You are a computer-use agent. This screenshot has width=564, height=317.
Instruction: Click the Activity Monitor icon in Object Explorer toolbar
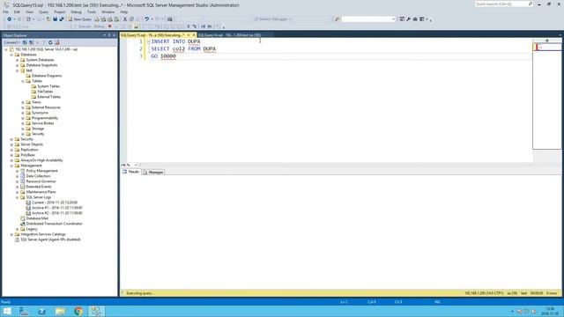point(56,42)
